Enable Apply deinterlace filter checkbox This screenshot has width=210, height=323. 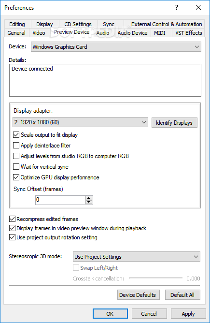16,146
